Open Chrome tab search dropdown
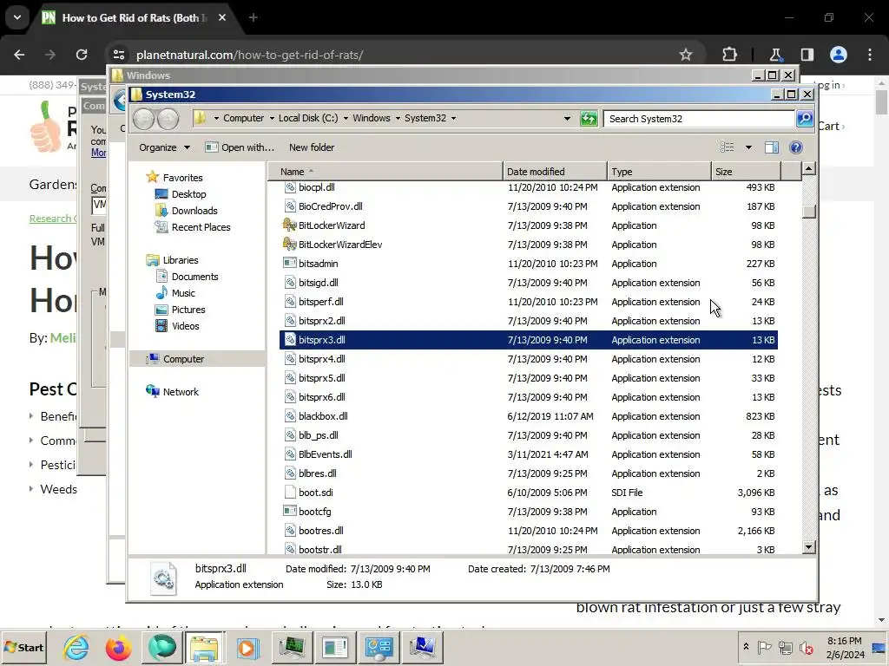Viewport: 889px width, 666px height. (x=17, y=17)
